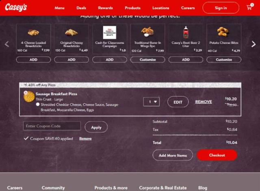Viewport: 260px width, 191px height.
Task: Open the pizza quantity dropdown
Action: [152, 102]
